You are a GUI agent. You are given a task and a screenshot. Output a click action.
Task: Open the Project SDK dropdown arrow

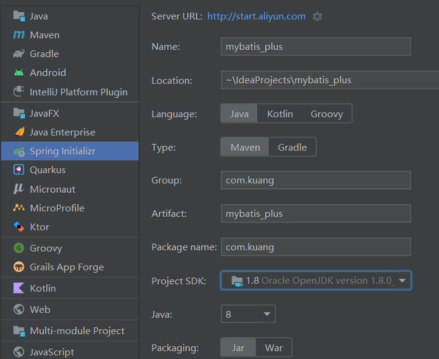[x=403, y=281]
